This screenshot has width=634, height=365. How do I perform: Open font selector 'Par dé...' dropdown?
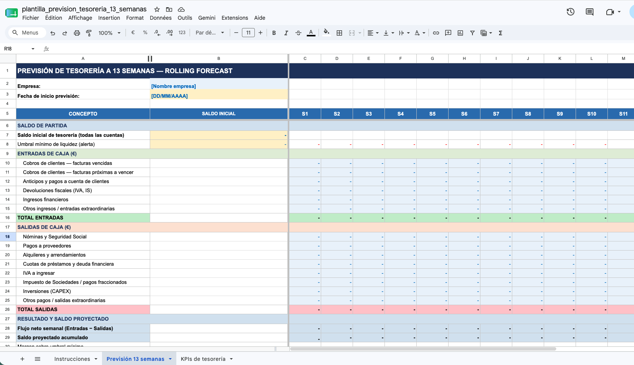[x=210, y=33]
